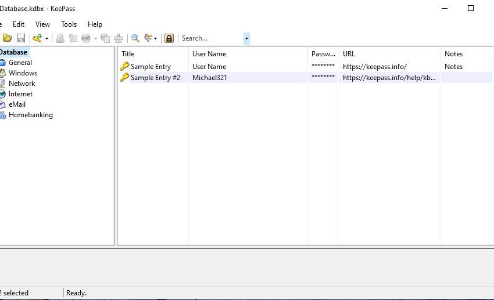
Task: Minimize the KeePass window
Action: (445, 9)
